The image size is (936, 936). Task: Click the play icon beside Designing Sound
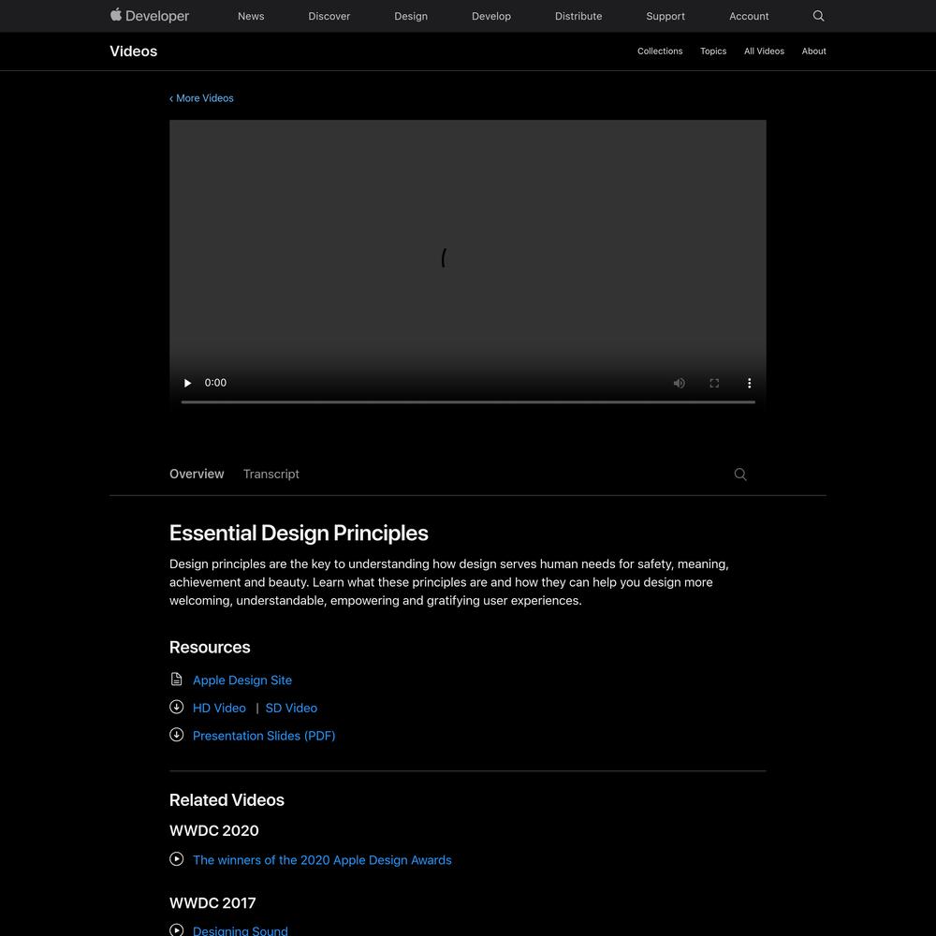pyautogui.click(x=177, y=929)
